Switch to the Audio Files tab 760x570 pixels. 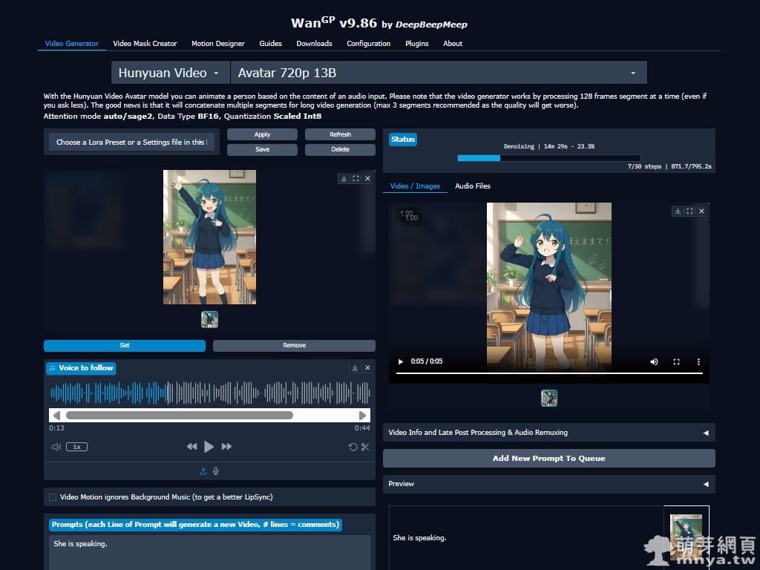point(473,186)
